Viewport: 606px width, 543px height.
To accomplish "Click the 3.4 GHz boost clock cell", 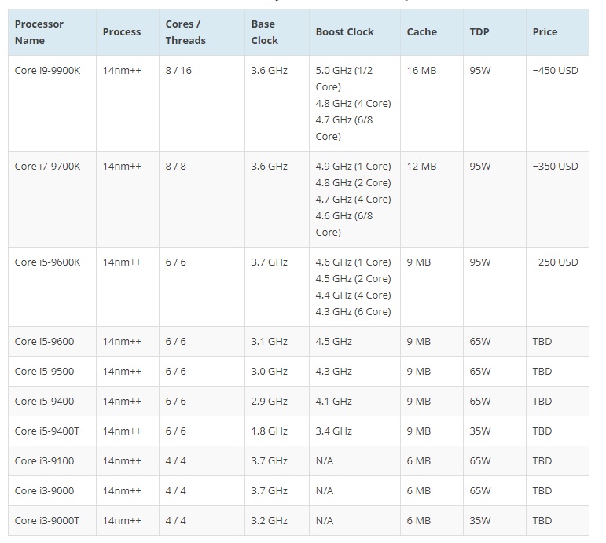I will pyautogui.click(x=354, y=431).
